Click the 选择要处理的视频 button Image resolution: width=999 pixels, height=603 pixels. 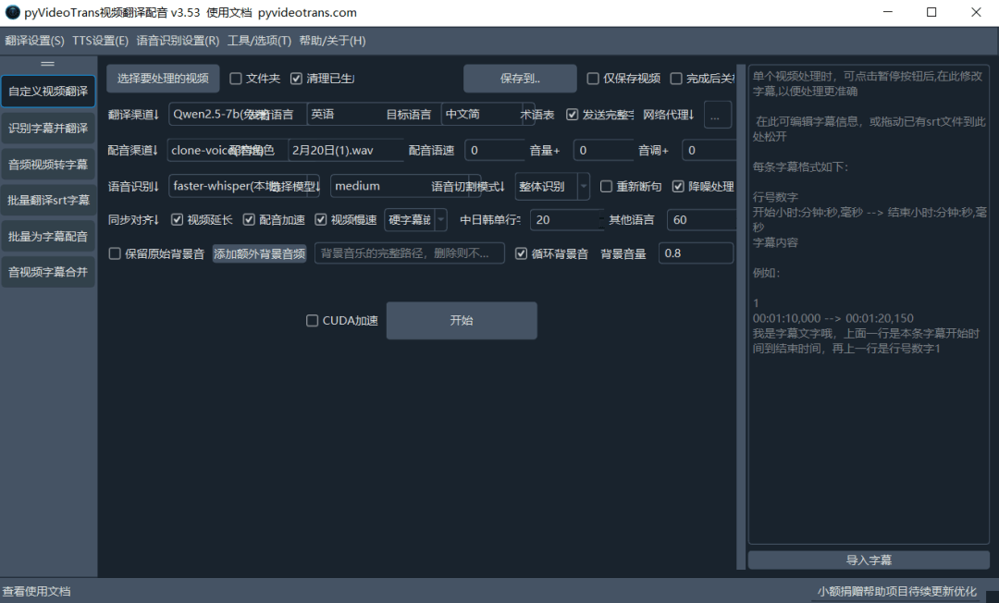click(163, 79)
